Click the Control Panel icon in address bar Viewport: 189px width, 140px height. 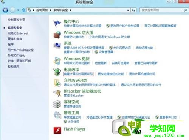tap(29, 10)
